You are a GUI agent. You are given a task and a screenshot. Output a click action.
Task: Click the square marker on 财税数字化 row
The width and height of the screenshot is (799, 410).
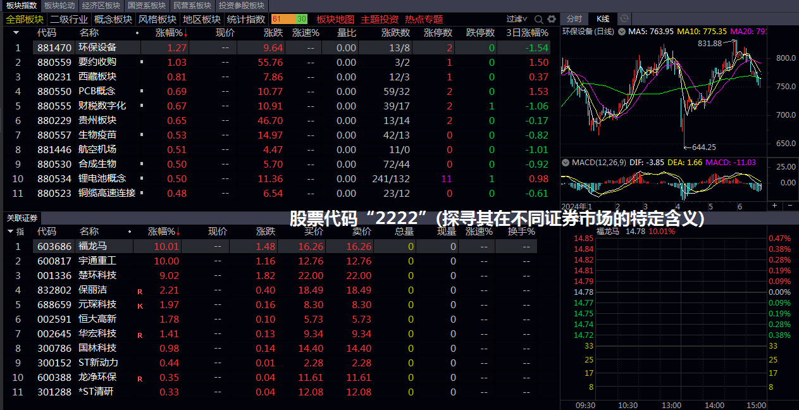[x=141, y=106]
